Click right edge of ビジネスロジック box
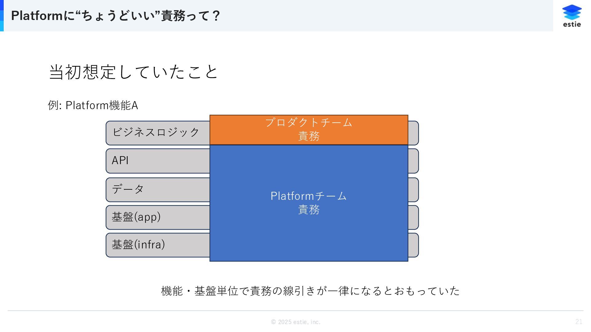The width and height of the screenshot is (591, 332). click(413, 133)
